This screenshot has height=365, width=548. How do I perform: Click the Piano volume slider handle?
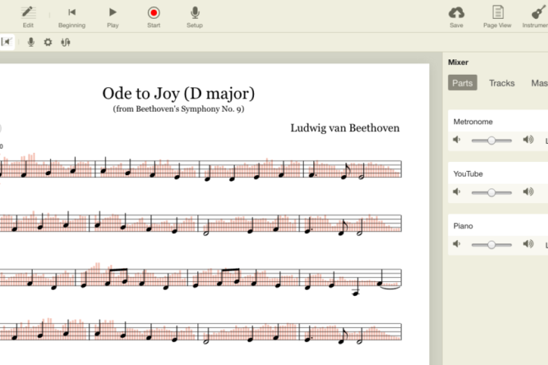[491, 245]
